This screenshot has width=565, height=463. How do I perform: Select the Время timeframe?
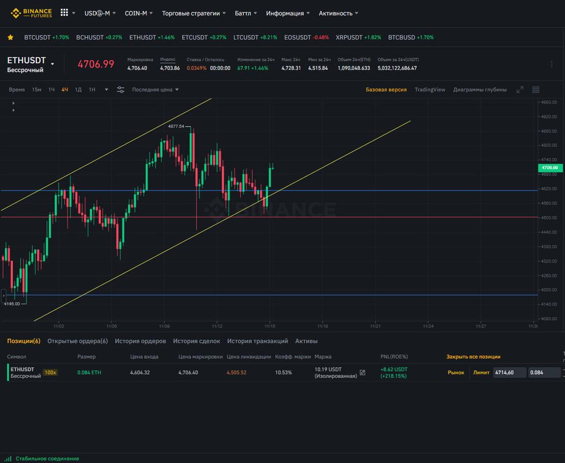pyautogui.click(x=17, y=90)
